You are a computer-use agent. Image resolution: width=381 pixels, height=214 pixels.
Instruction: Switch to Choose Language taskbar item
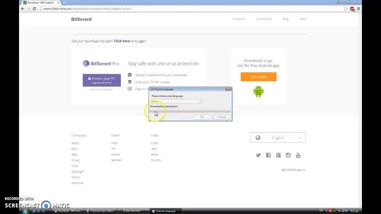coord(165,212)
